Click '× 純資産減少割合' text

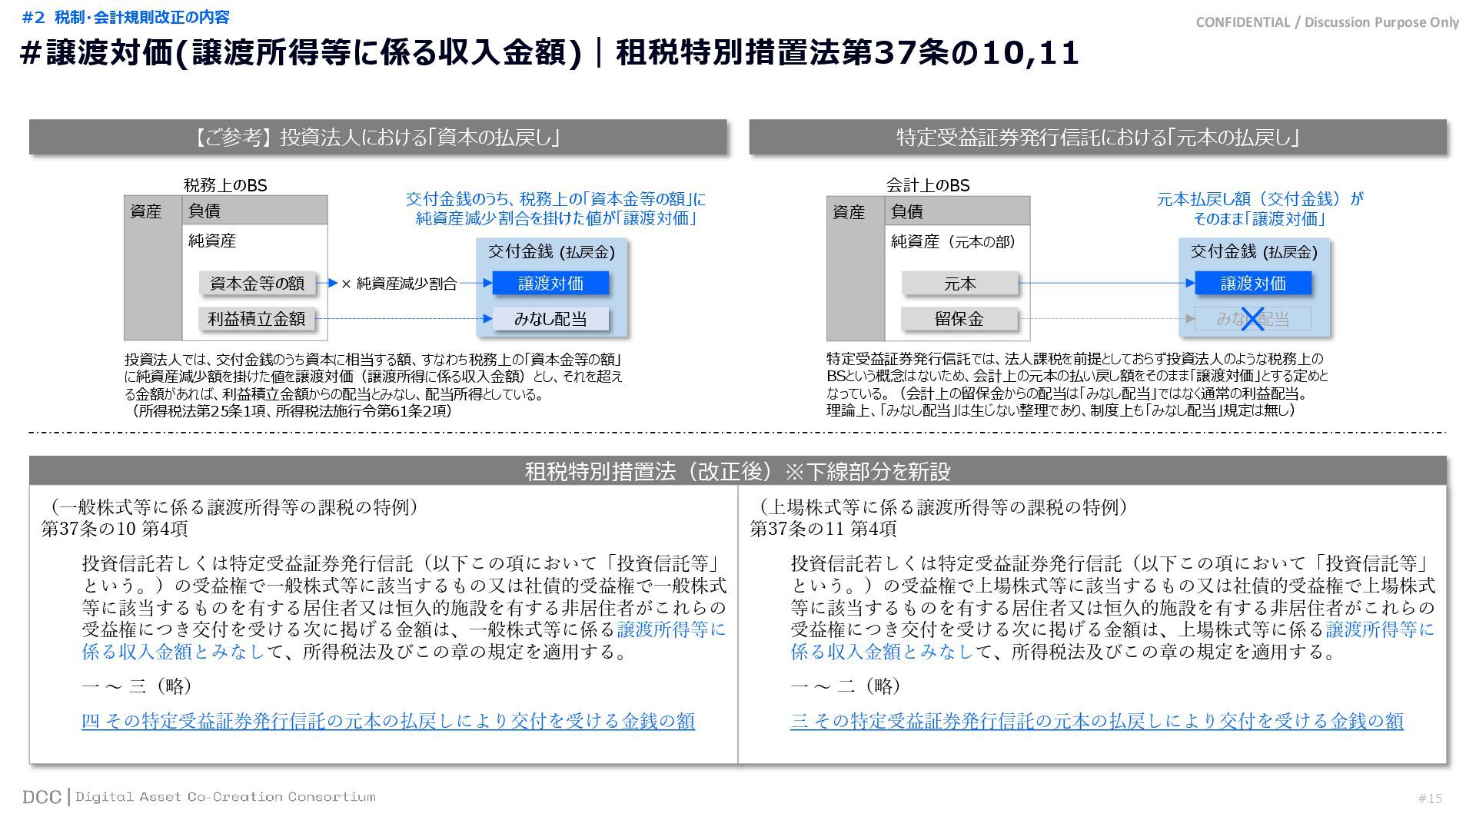(399, 284)
